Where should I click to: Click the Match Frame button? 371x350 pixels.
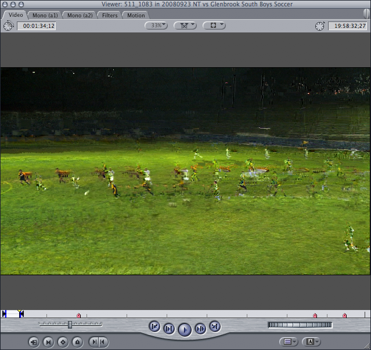pos(34,342)
